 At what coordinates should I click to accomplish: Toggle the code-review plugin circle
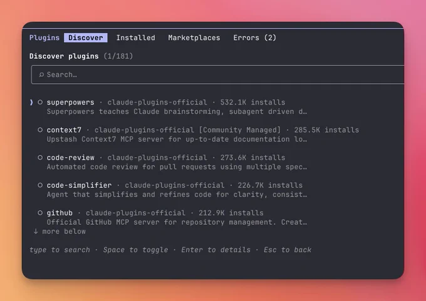coord(40,158)
